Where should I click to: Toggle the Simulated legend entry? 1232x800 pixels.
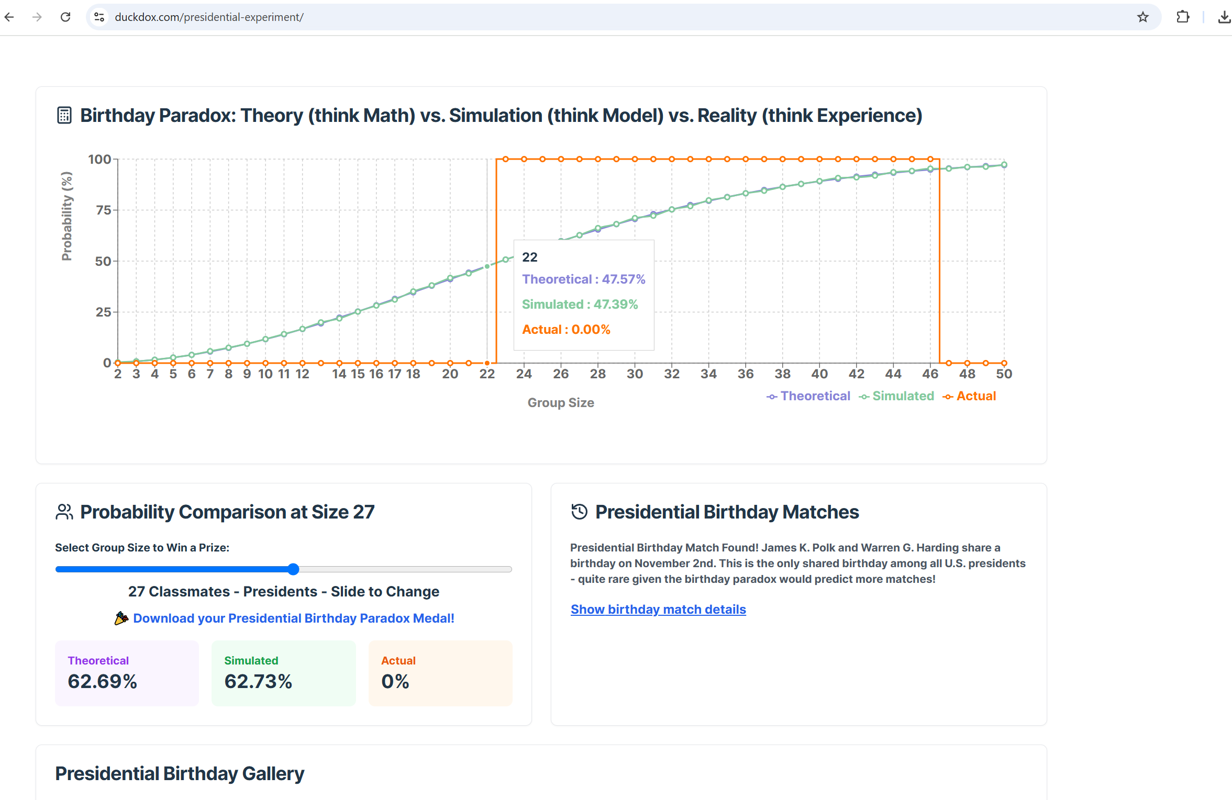point(896,396)
